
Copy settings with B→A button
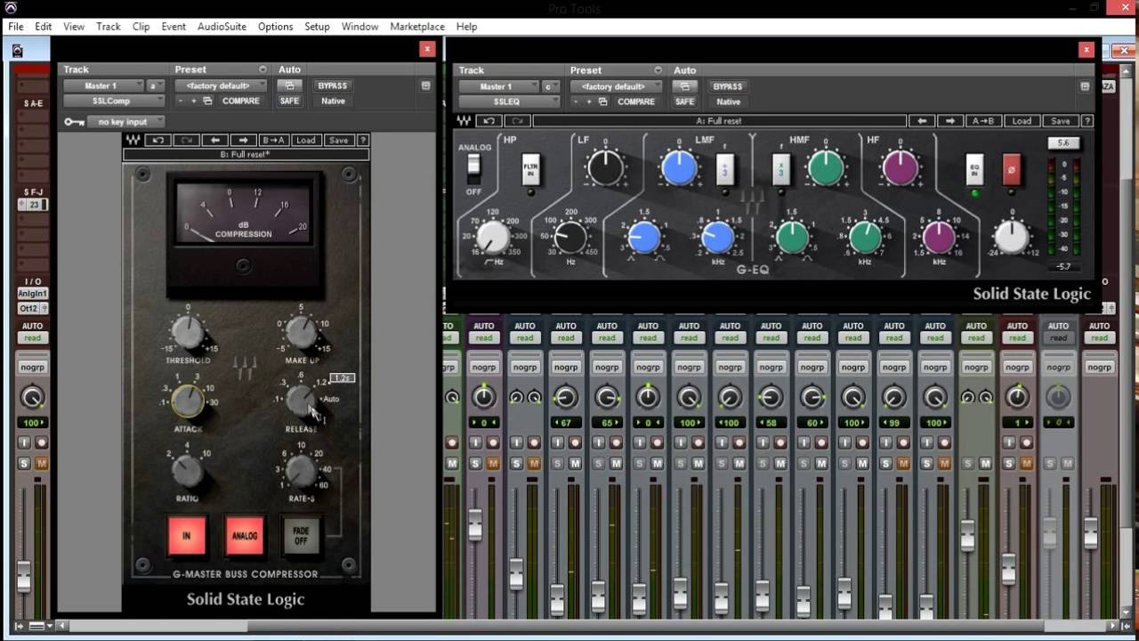[x=274, y=140]
